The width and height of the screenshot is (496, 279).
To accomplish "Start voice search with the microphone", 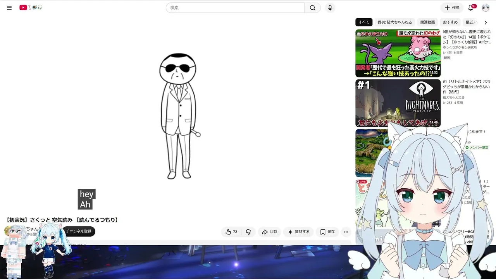I will [x=330, y=8].
